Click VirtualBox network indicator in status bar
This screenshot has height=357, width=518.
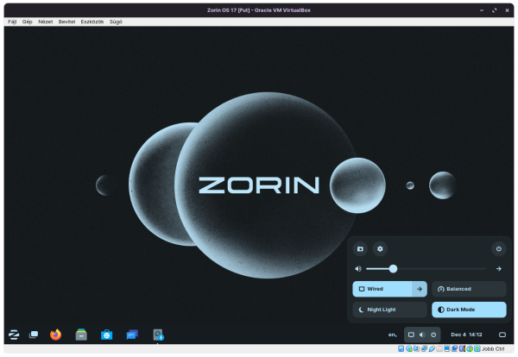tap(424, 348)
